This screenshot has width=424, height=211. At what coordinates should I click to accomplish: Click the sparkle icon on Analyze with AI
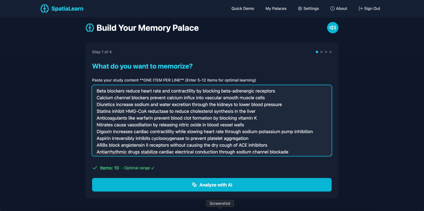(194, 185)
